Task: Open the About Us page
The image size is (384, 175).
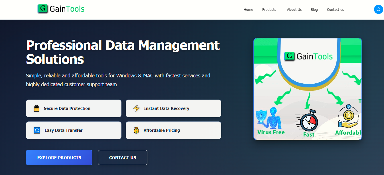Action: pyautogui.click(x=294, y=10)
